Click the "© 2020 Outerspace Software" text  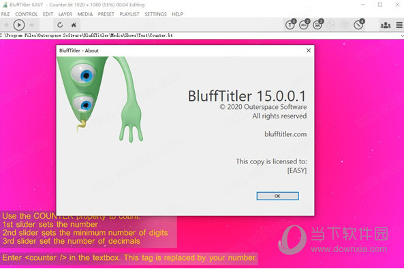[263, 107]
